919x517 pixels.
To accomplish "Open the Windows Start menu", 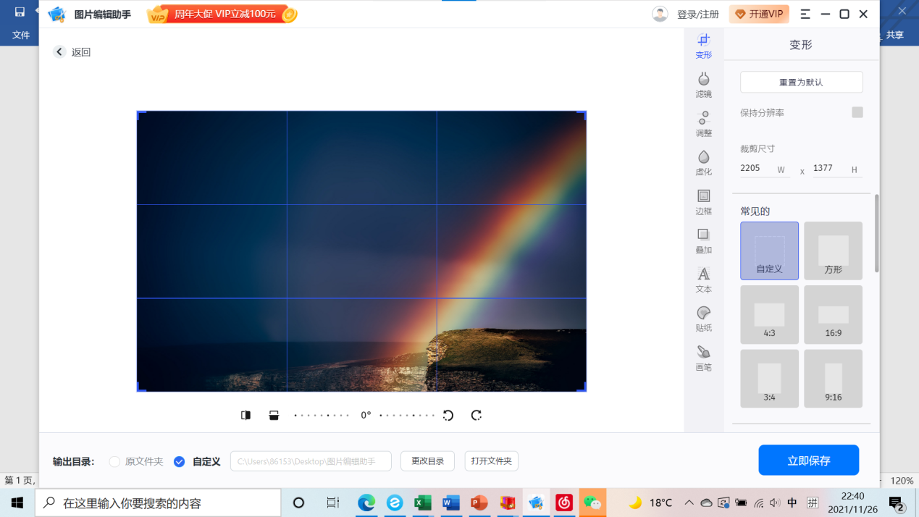I will pos(17,503).
